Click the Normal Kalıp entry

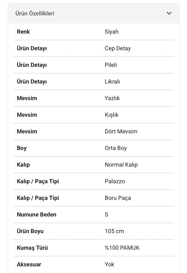click(x=121, y=165)
